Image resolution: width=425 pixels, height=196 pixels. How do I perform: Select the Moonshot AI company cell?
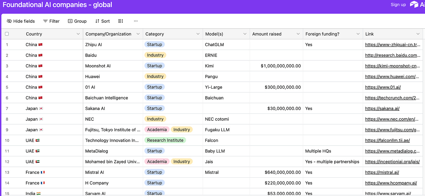(113, 66)
